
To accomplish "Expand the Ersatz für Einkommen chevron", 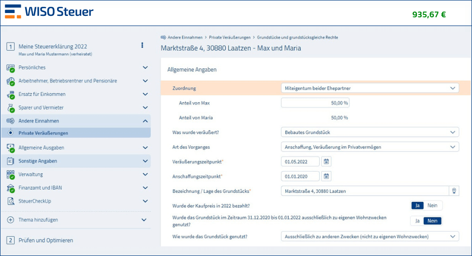I will coord(145,94).
